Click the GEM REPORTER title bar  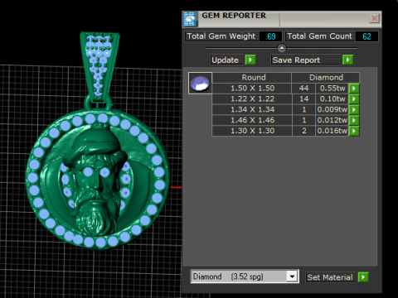(x=283, y=19)
